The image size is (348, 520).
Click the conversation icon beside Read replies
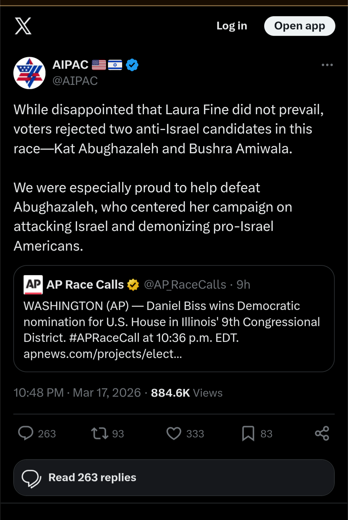tap(31, 478)
